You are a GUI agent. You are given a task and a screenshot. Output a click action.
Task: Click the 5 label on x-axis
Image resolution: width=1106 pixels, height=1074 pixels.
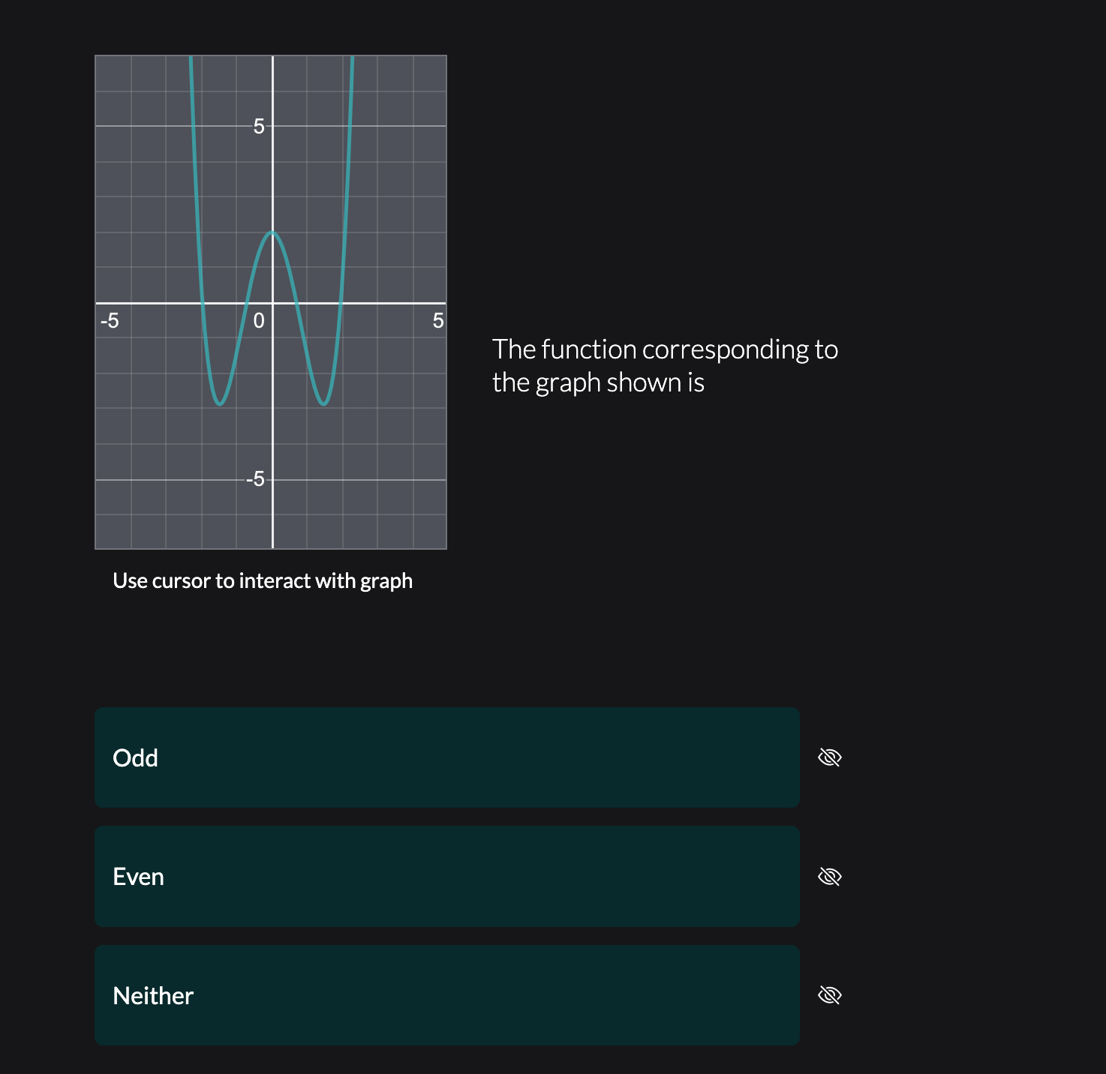coord(437,320)
